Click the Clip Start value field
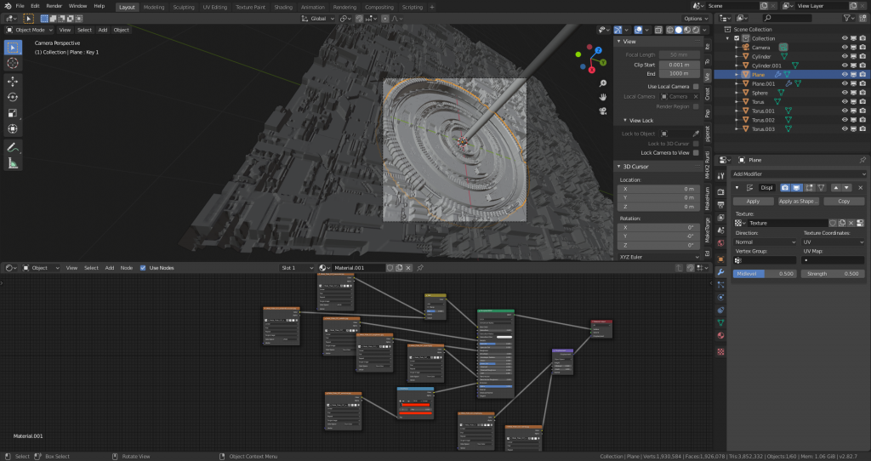The width and height of the screenshot is (871, 461). (x=680, y=65)
